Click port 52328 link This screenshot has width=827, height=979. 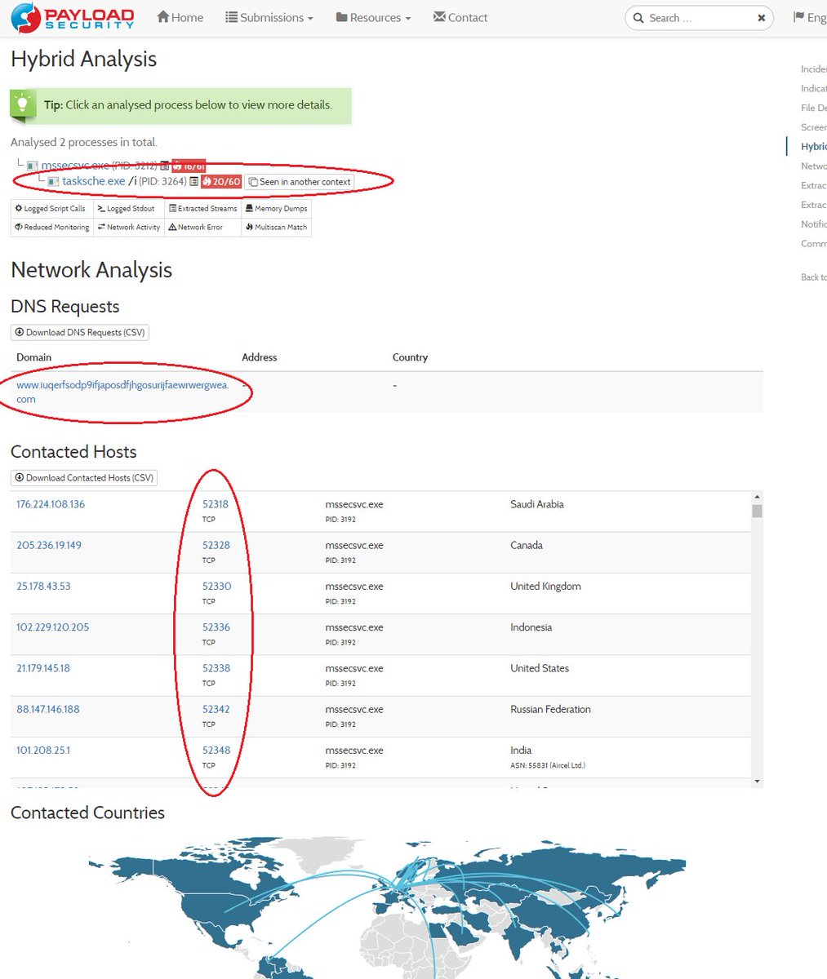(216, 545)
